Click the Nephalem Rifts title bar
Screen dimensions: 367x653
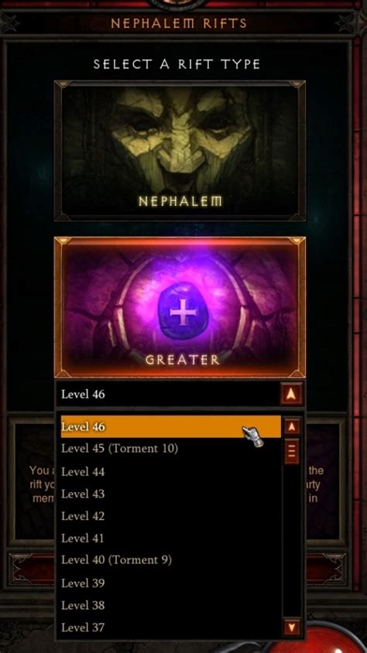click(179, 23)
